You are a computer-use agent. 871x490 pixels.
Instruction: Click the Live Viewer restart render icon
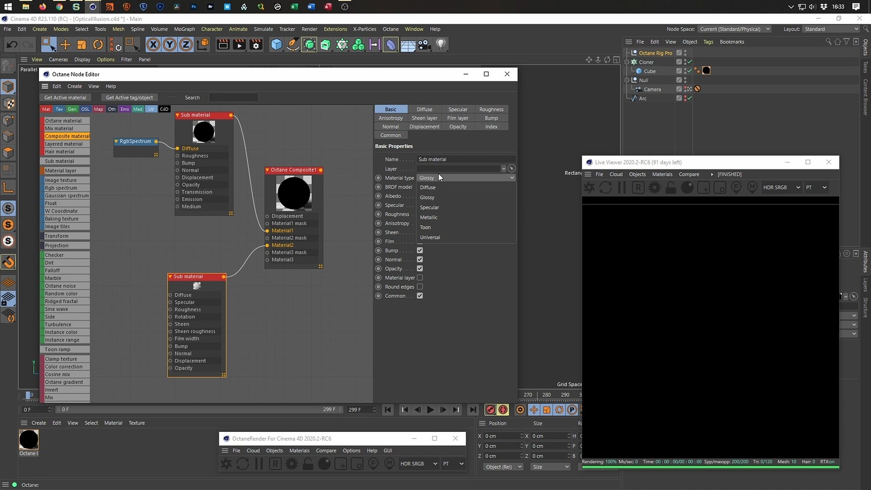(606, 188)
